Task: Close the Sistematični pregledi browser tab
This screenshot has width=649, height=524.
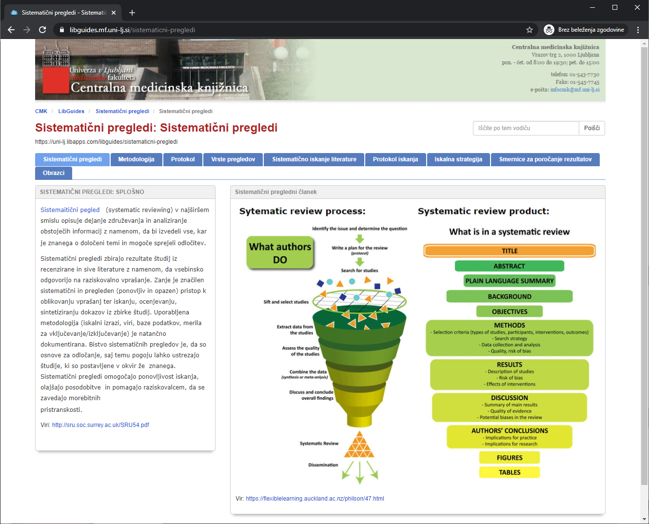Action: click(x=114, y=13)
